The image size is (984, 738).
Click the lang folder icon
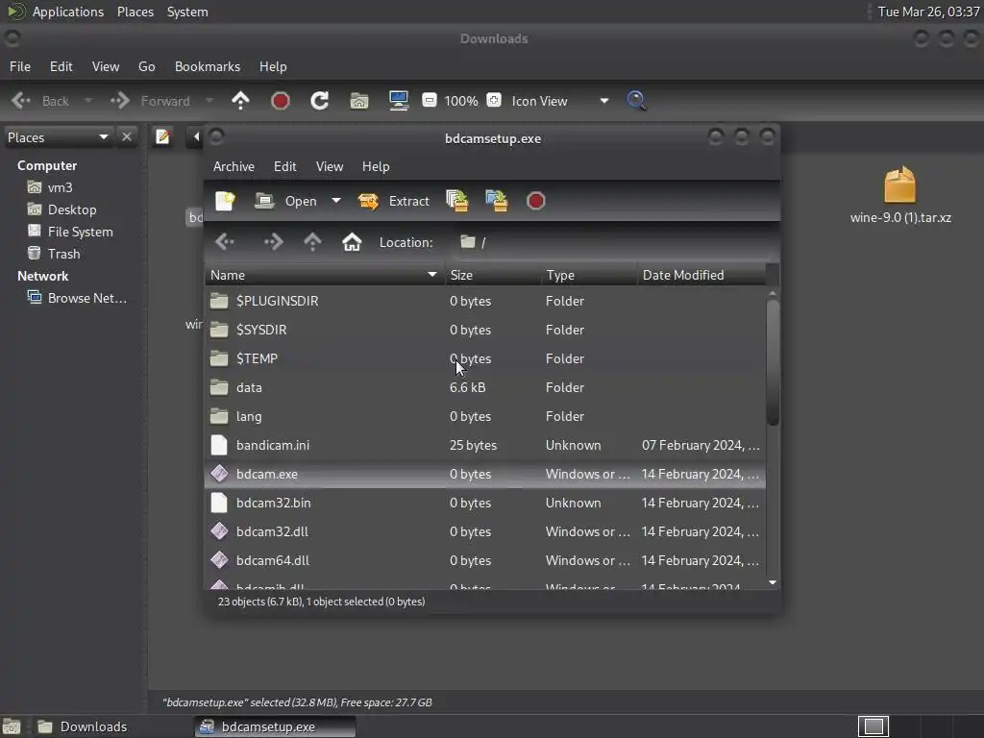click(219, 416)
